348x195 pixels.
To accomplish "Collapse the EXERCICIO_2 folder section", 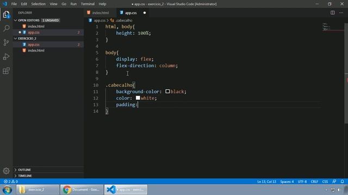I will click(16, 38).
